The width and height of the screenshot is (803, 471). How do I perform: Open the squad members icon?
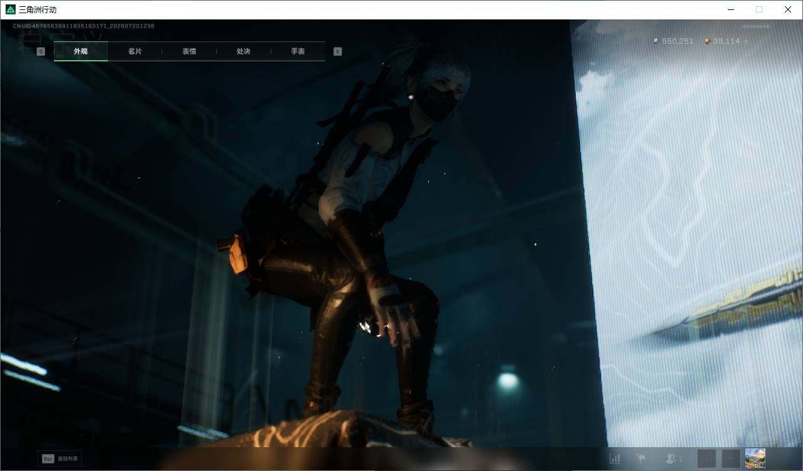click(x=673, y=459)
